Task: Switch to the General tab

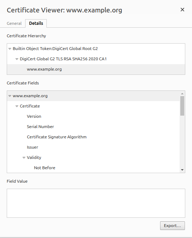Action: 14,23
